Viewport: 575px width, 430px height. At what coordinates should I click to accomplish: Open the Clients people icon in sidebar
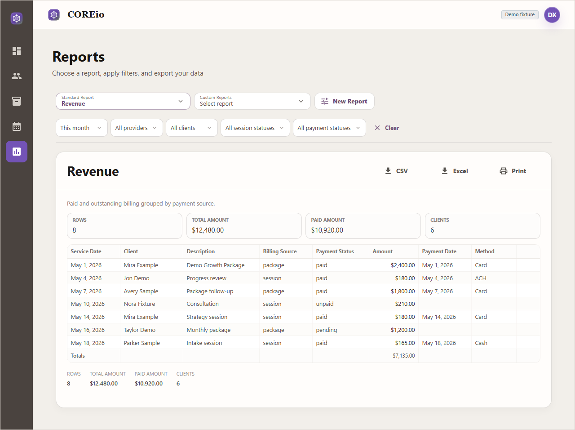[x=17, y=76]
